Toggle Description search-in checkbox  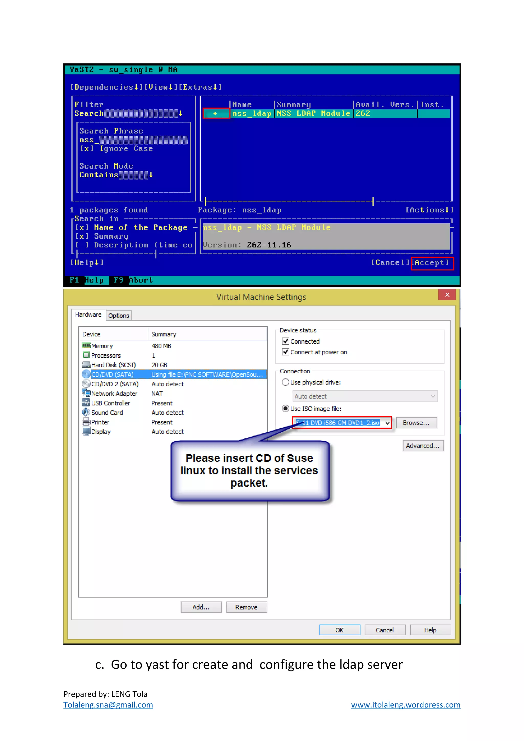pos(82,245)
